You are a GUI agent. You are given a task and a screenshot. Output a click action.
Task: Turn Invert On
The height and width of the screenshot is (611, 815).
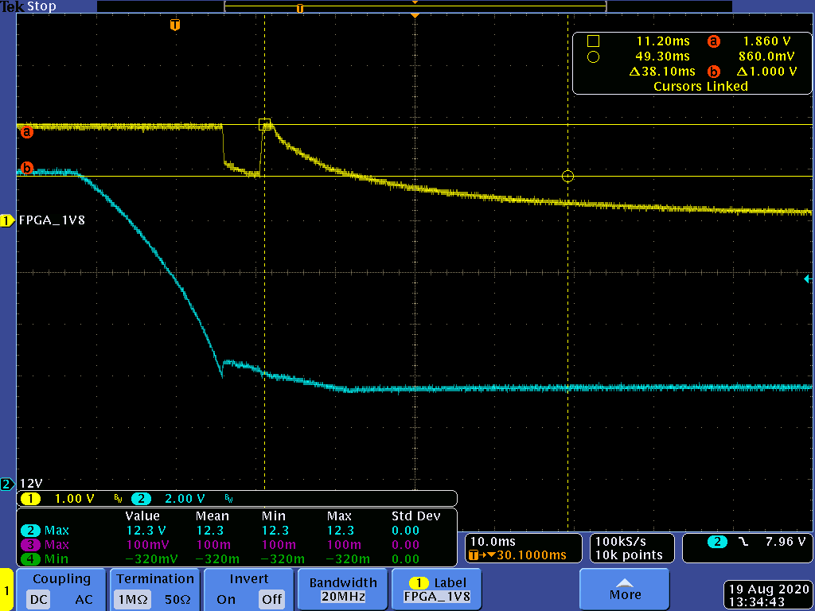click(x=226, y=599)
